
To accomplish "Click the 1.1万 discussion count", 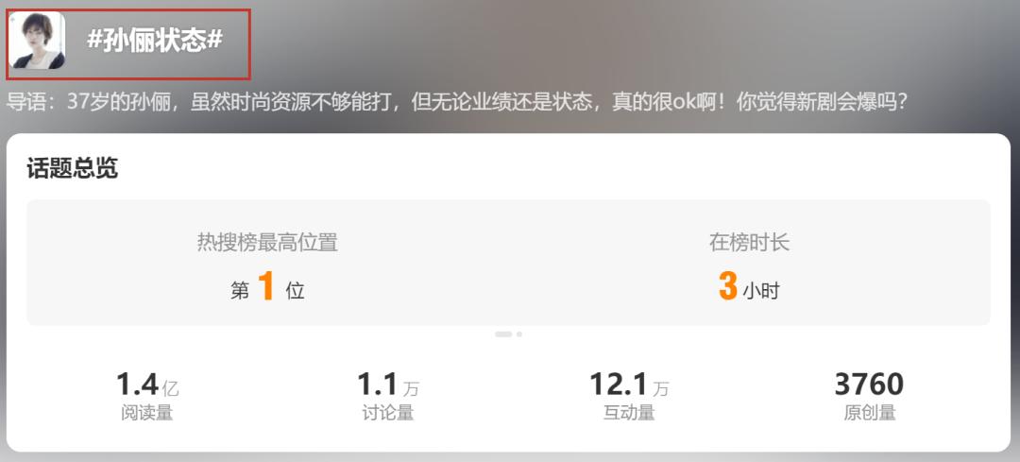I will 388,385.
